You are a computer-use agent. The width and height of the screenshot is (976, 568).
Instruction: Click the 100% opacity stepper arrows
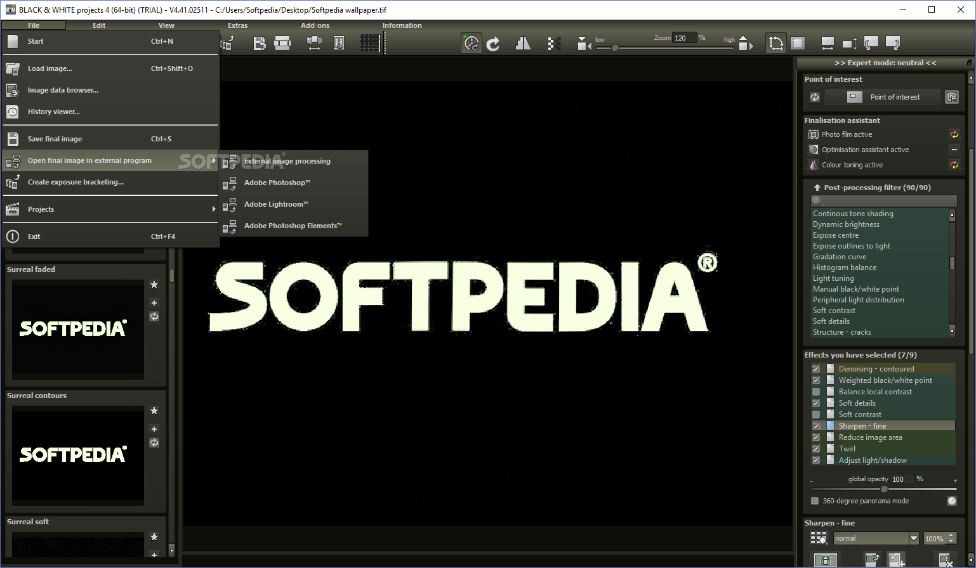951,538
